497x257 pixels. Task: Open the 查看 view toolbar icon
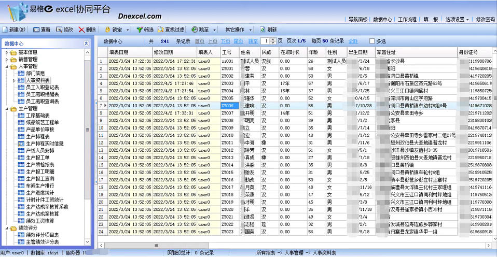pos(36,30)
